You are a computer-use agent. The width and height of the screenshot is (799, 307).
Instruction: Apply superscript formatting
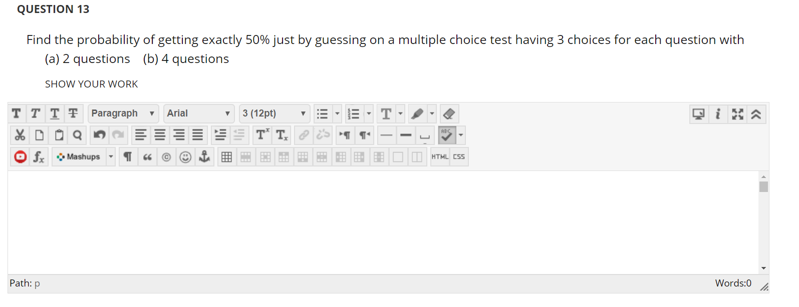(x=261, y=135)
